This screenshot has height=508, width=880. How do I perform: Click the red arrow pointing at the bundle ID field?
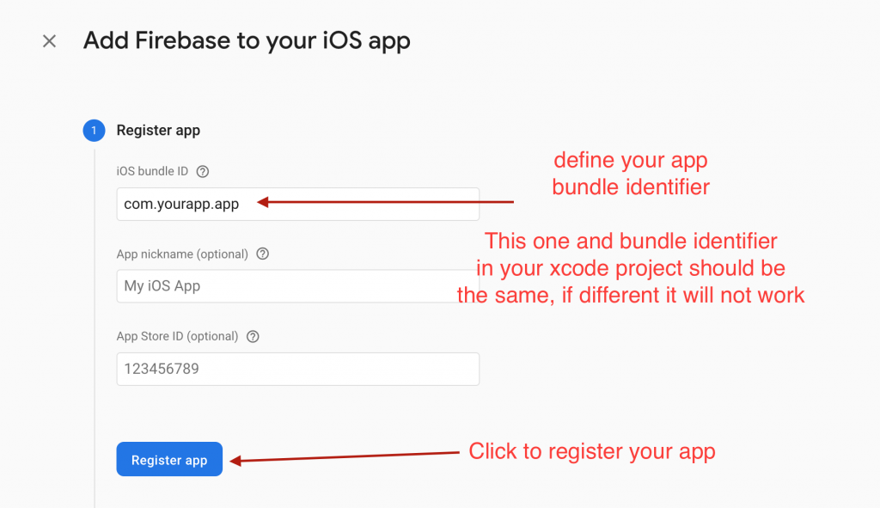pos(386,202)
